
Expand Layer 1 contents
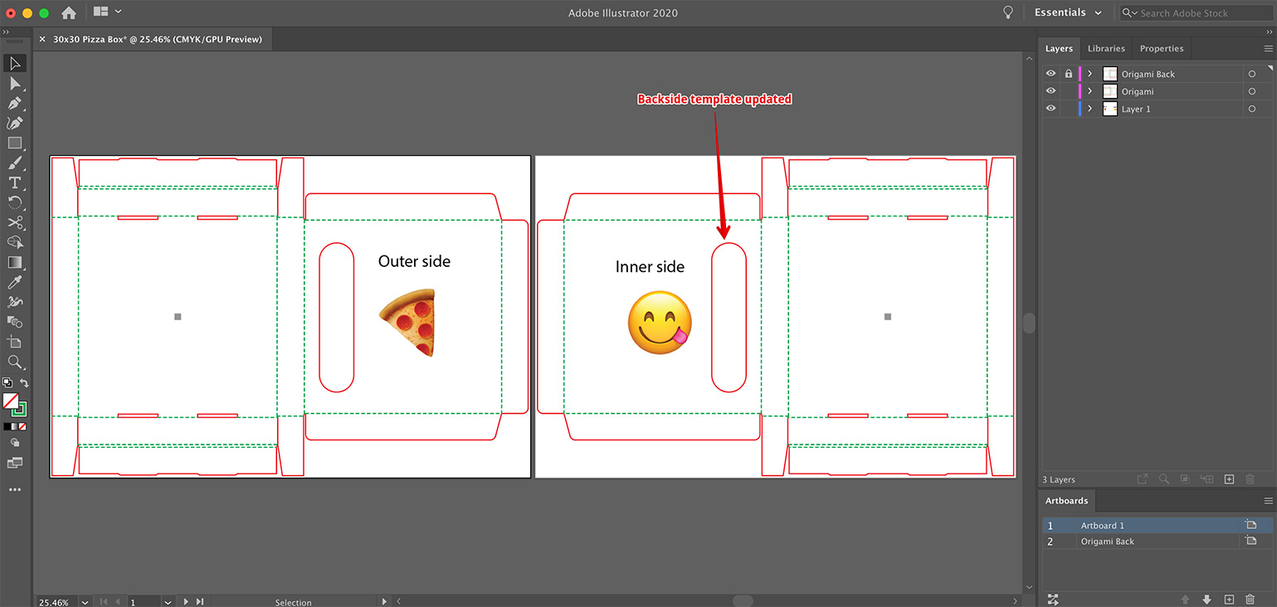click(1090, 109)
